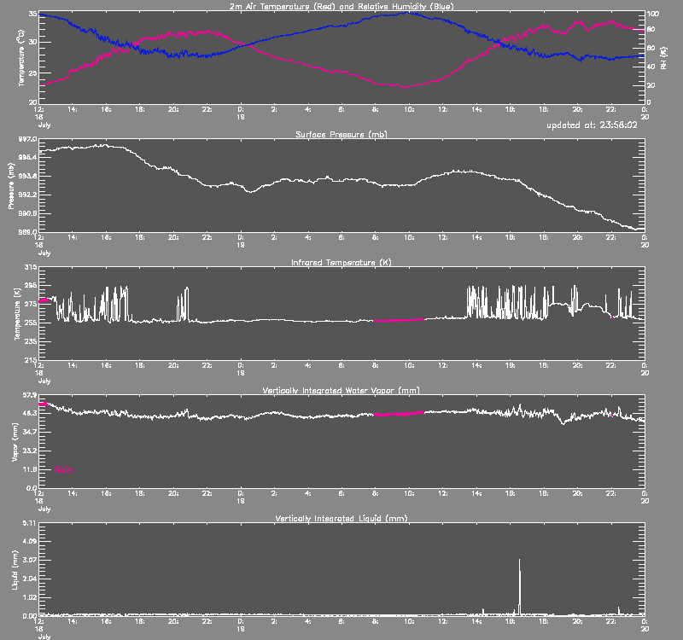The width and height of the screenshot is (683, 640).
Task: Click the "995.4" pressure tick value
Action: pos(28,157)
